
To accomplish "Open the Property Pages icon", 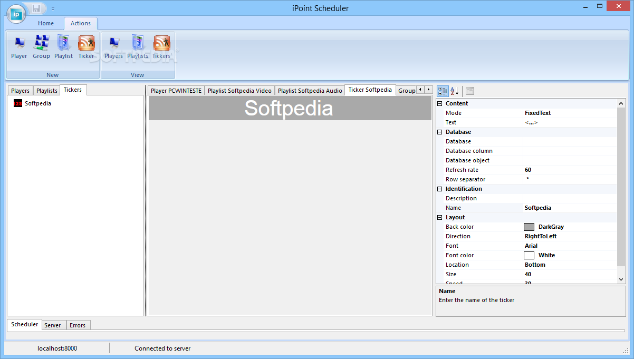I will point(470,91).
